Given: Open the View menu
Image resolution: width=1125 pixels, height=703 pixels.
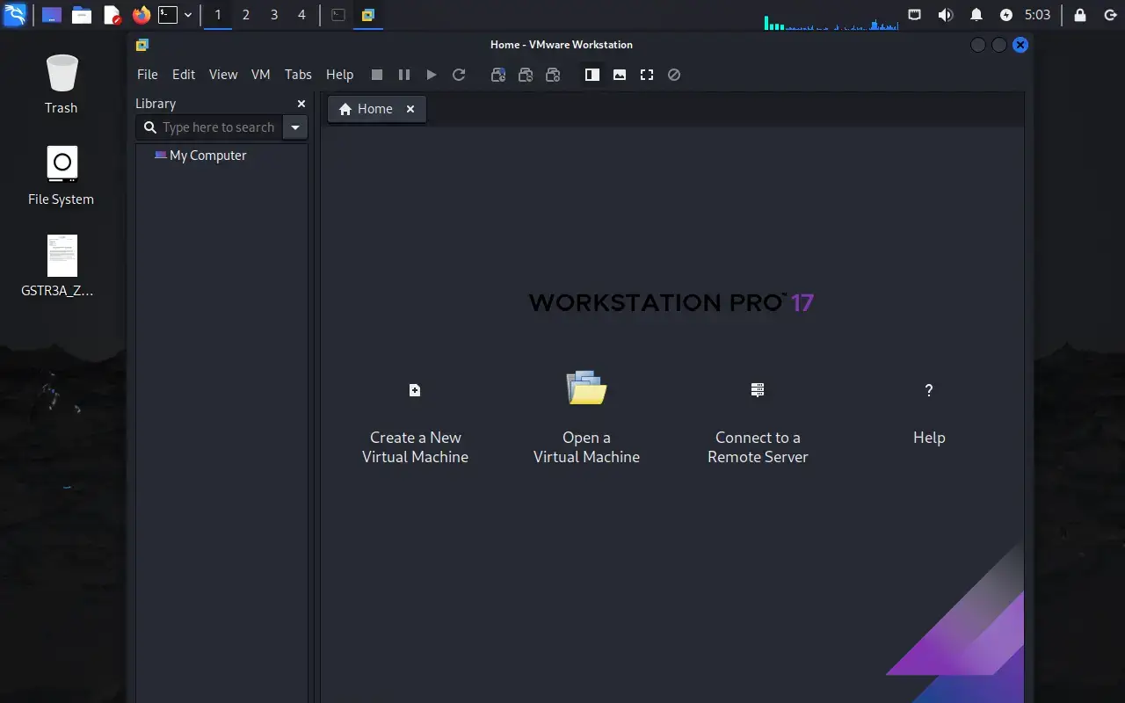Looking at the screenshot, I should pos(223,75).
